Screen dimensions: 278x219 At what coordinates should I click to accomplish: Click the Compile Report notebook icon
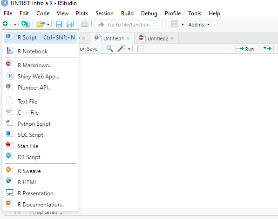pos(140,49)
